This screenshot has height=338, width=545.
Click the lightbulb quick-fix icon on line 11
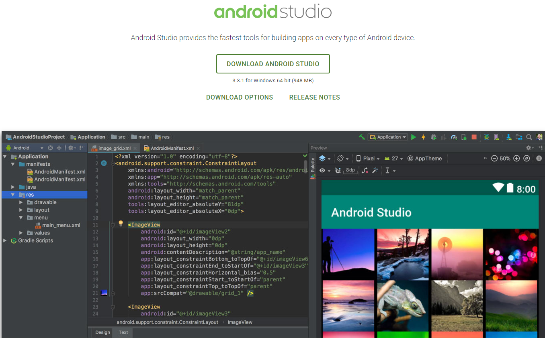(x=120, y=223)
